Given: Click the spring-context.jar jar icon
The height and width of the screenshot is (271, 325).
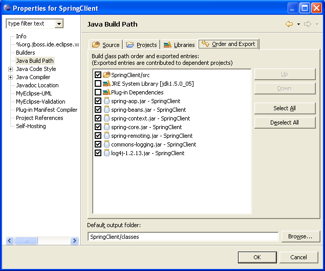Looking at the screenshot, I should (106, 118).
